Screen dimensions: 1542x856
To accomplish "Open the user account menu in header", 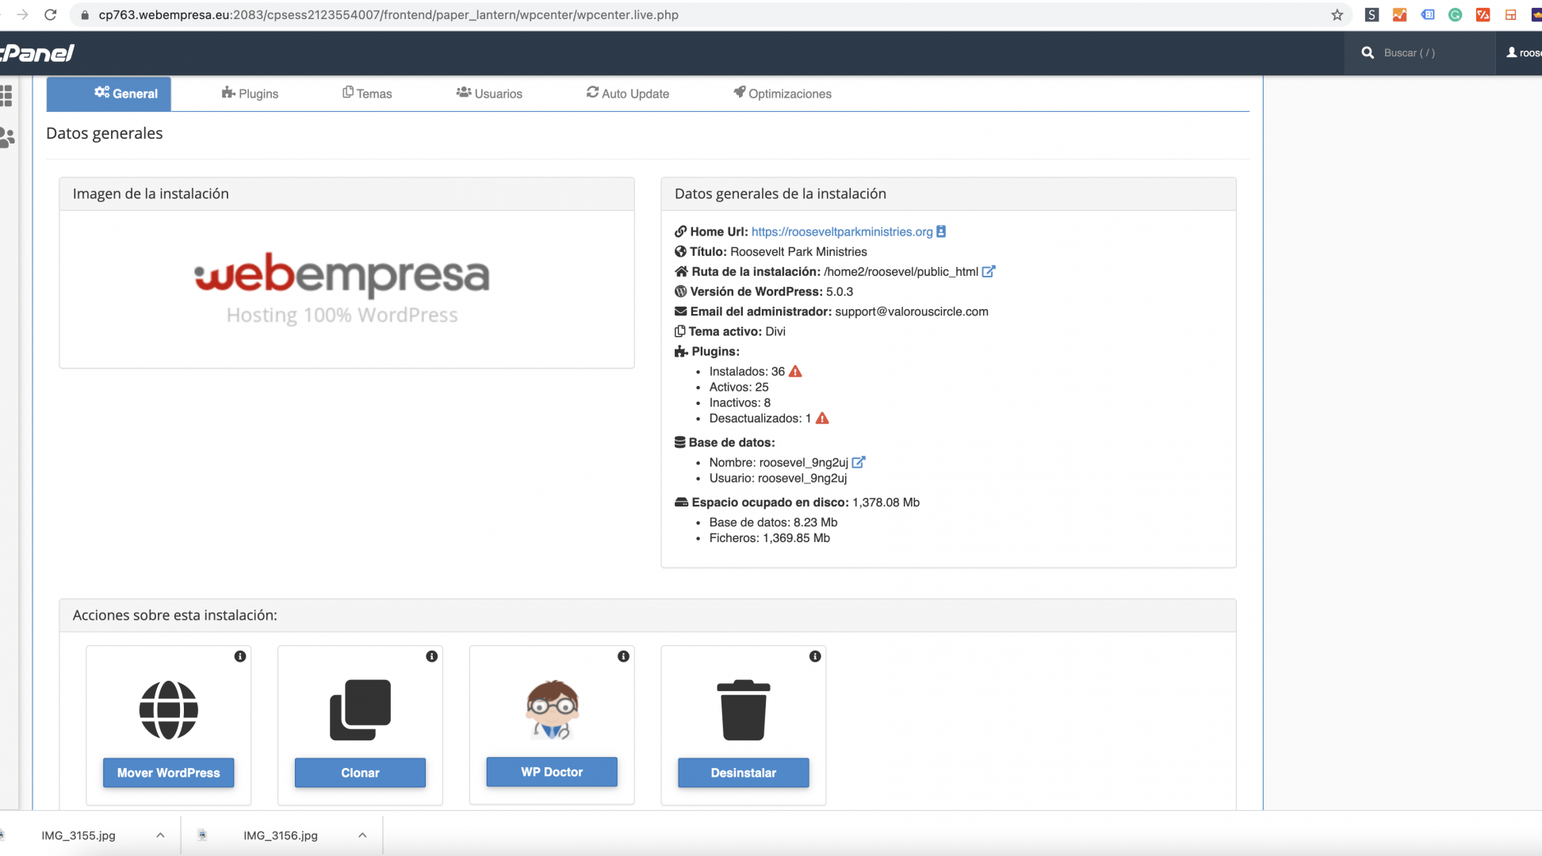I will click(x=1523, y=53).
